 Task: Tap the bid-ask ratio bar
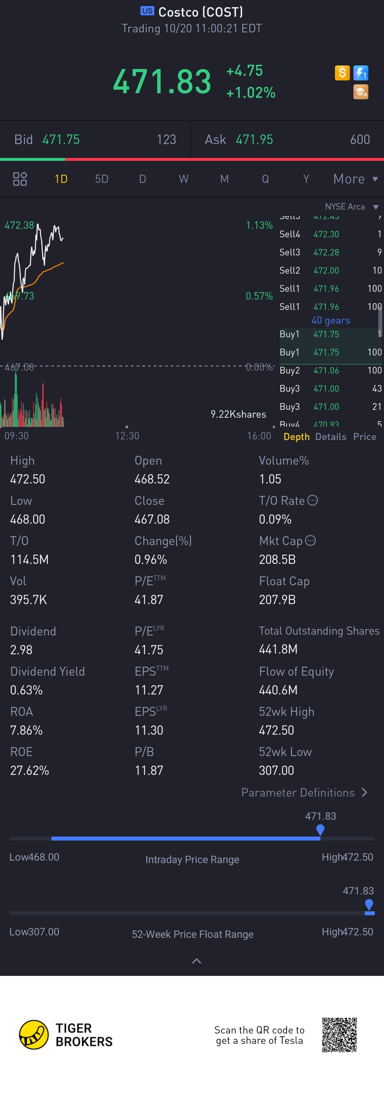tap(192, 159)
